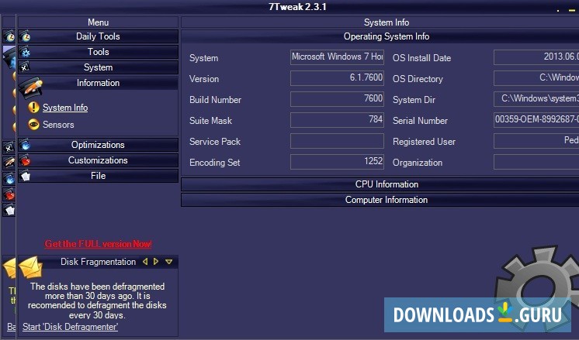Viewport: 579px width, 340px height.
Task: Click the System Dir field
Action: coord(536,99)
